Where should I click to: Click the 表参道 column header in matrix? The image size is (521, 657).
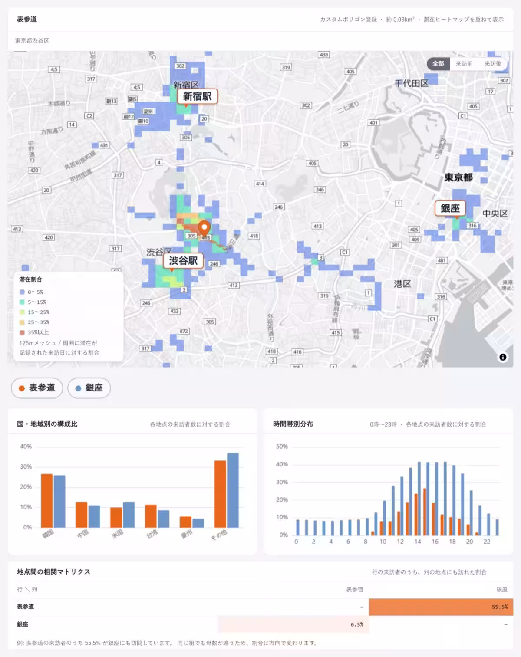[355, 590]
